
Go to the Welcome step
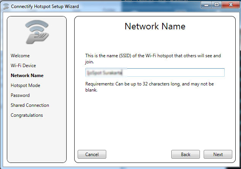tap(20, 56)
